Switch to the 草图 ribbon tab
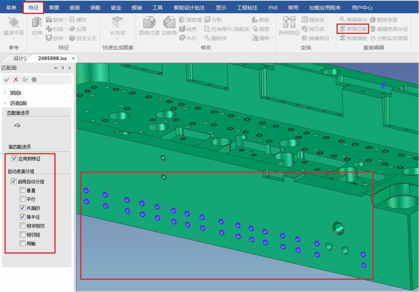The height and width of the screenshot is (292, 419). (x=54, y=8)
